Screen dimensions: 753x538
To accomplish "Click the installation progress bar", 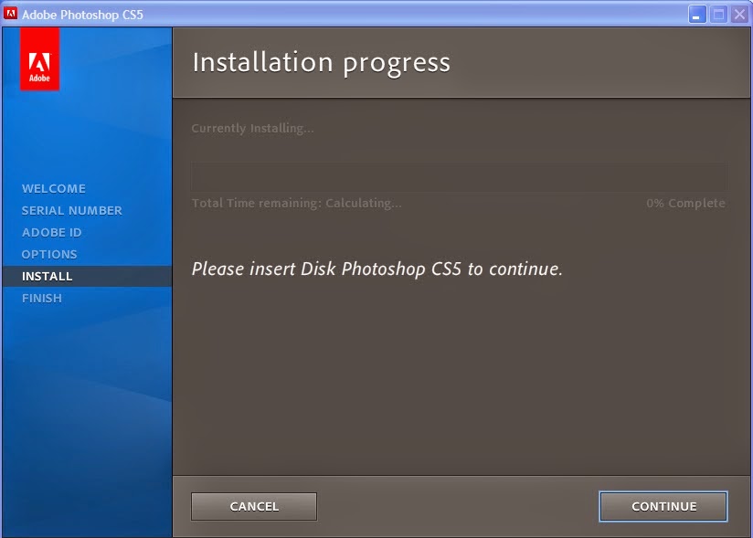I will pyautogui.click(x=458, y=176).
